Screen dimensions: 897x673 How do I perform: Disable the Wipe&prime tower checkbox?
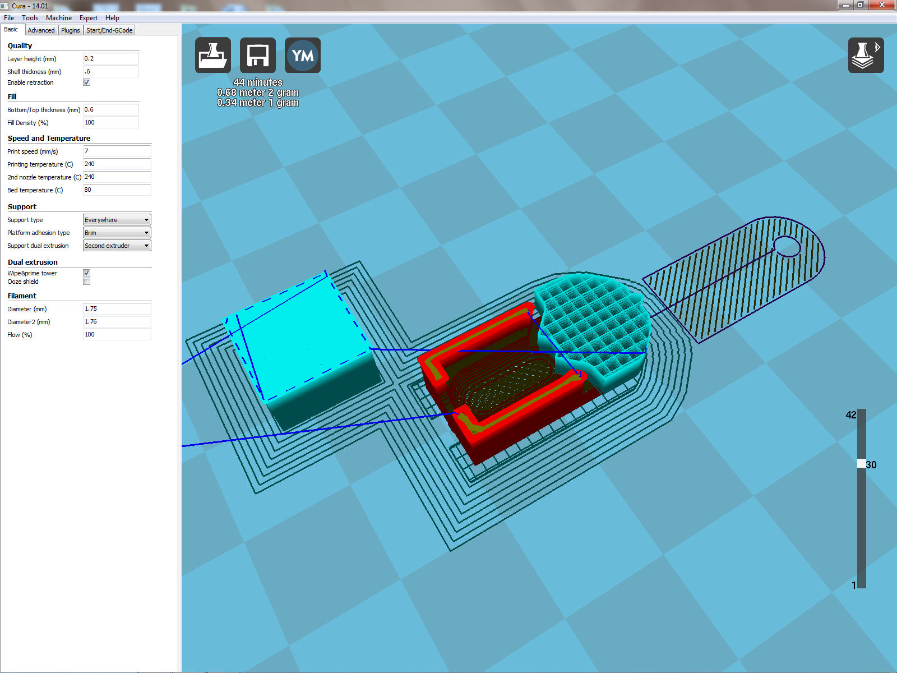(x=87, y=273)
